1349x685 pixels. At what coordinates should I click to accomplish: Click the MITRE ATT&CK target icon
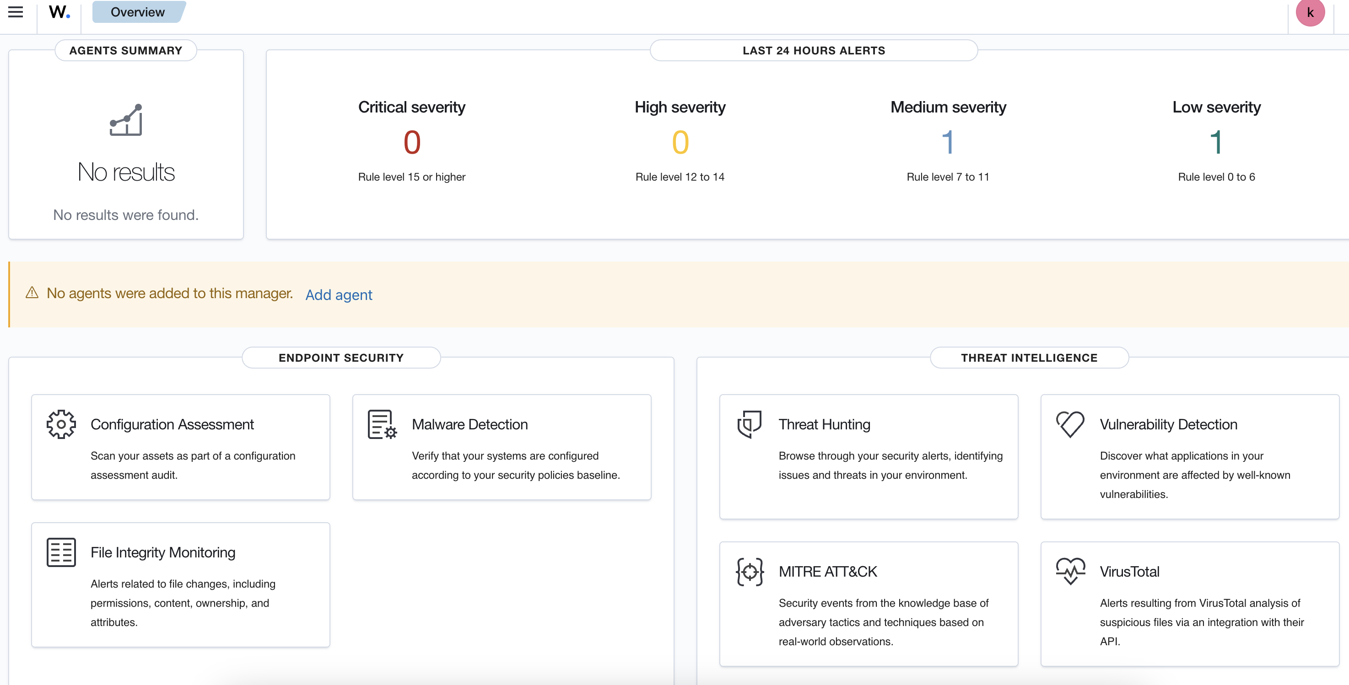750,572
